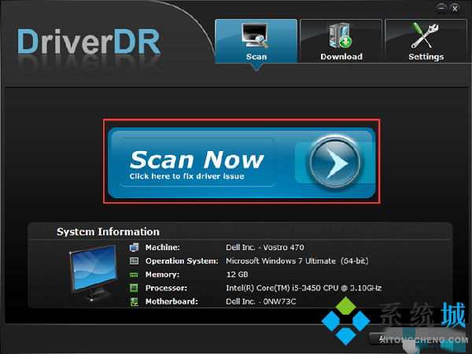
Task: Click the 'System Information' heading
Action: (108, 232)
